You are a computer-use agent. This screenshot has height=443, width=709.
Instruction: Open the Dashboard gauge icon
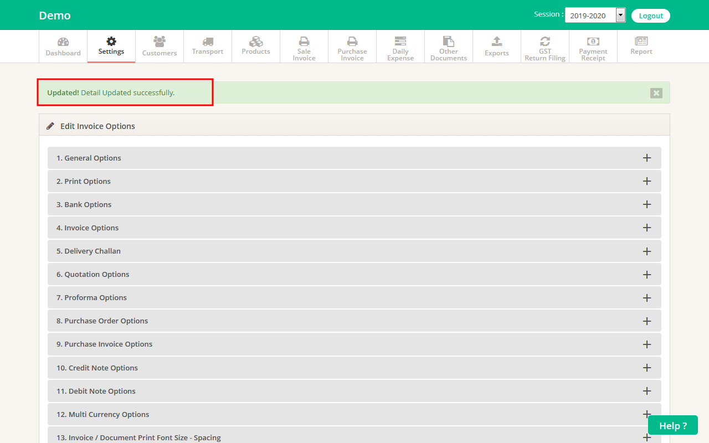click(63, 42)
